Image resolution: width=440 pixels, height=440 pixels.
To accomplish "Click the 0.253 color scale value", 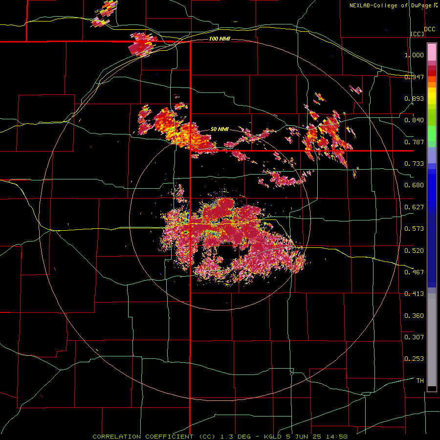I will click(414, 359).
